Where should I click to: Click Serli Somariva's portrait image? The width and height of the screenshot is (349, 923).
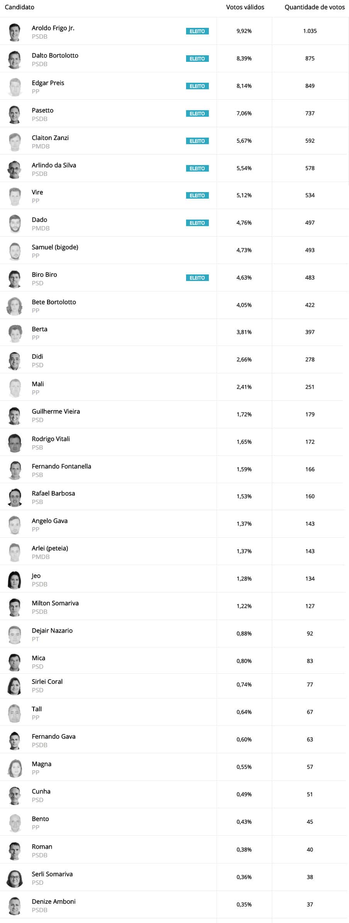[x=15, y=878]
